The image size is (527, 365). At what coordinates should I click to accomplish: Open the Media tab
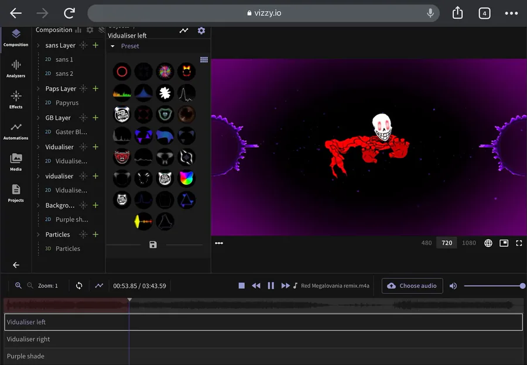point(16,162)
